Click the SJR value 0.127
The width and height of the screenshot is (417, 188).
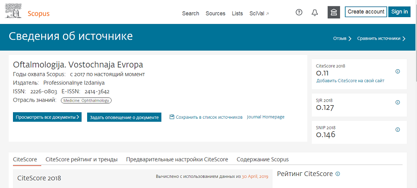[x=325, y=107]
